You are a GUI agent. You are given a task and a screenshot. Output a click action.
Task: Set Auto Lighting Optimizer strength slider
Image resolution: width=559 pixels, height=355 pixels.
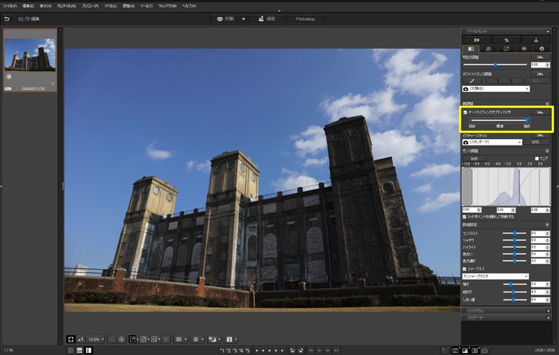click(499, 121)
